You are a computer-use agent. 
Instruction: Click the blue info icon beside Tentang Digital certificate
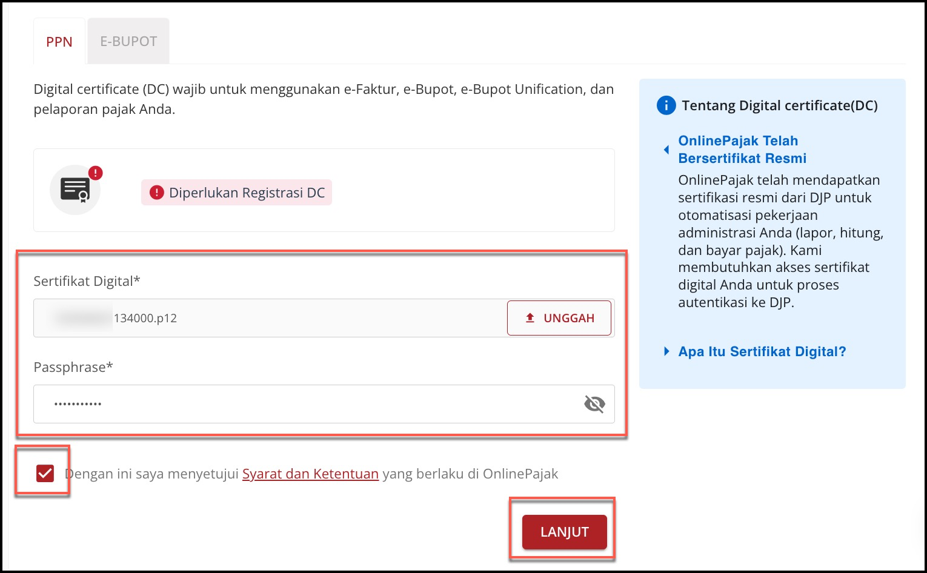point(666,105)
